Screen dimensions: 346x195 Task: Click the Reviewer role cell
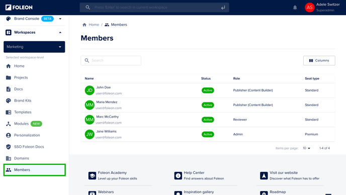click(x=240, y=120)
